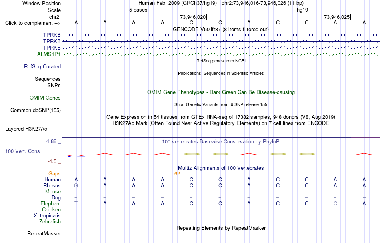Click the orange insertion bar in Elephant row
This screenshot has width=380, height=243.
click(x=178, y=203)
